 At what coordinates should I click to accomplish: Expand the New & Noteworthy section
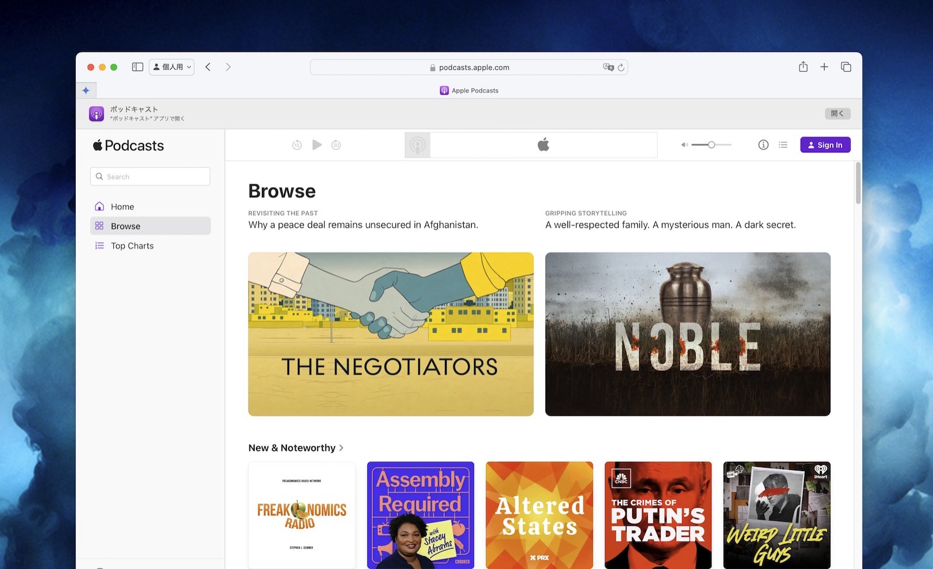296,448
